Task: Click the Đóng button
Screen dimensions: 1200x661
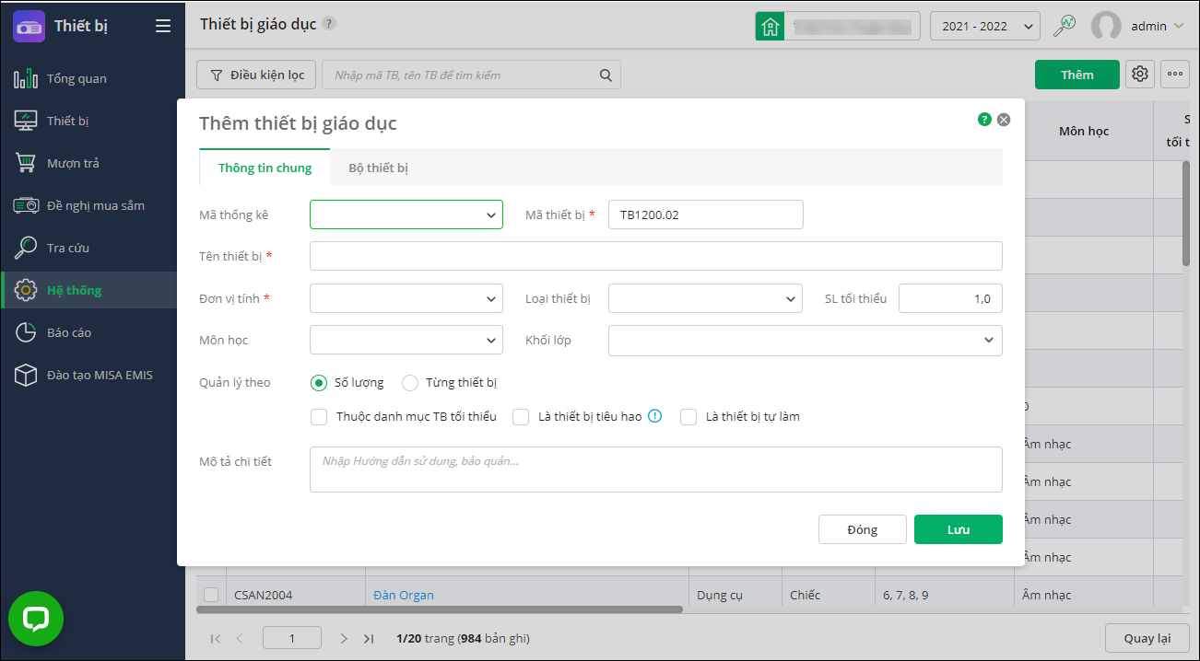Action: 862,530
